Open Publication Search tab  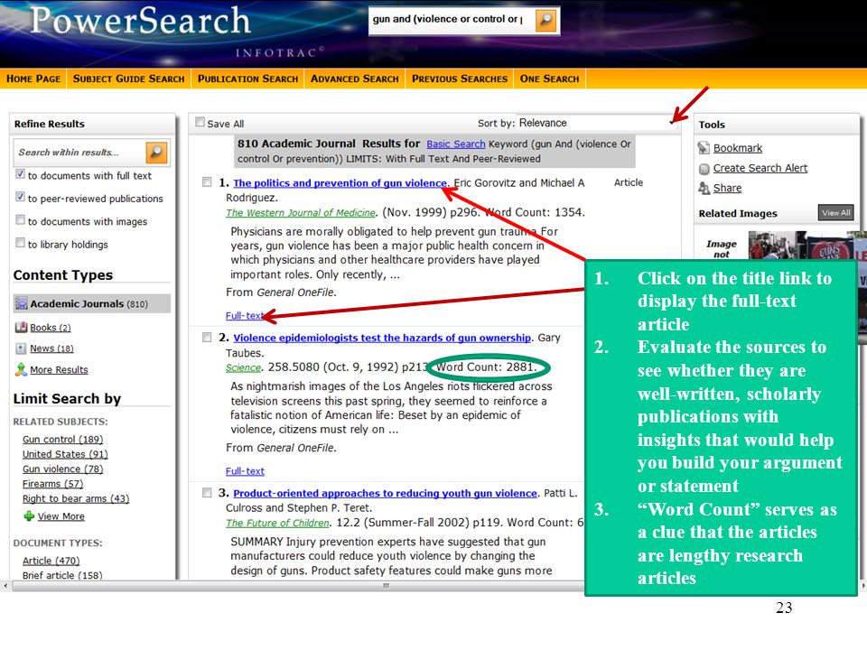[x=247, y=79]
